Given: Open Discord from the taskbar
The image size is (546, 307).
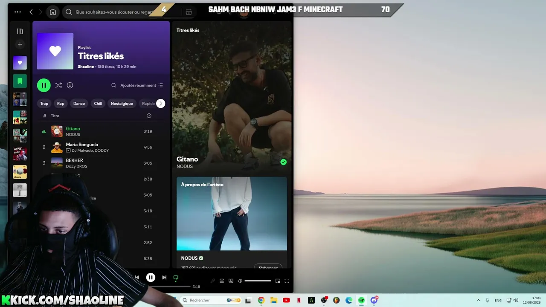Looking at the screenshot, I should coord(374,300).
